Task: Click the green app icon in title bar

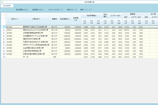Action: coord(2,2)
